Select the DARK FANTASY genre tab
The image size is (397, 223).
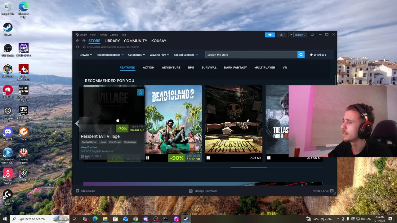pos(235,68)
